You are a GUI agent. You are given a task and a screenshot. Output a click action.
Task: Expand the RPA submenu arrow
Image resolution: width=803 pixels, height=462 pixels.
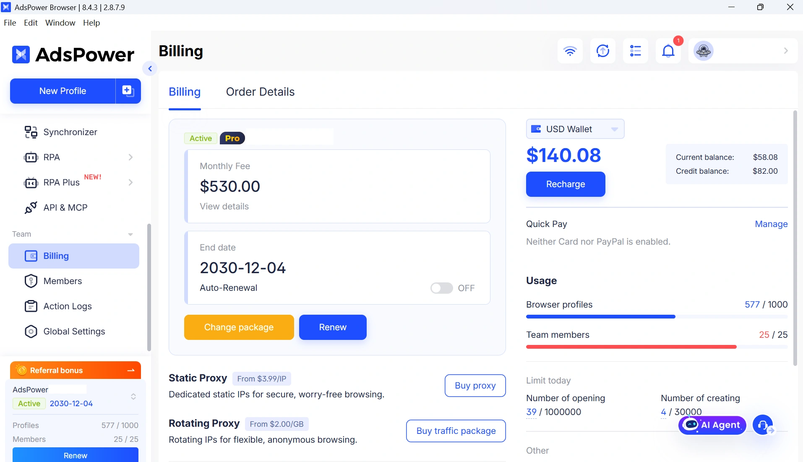point(130,157)
